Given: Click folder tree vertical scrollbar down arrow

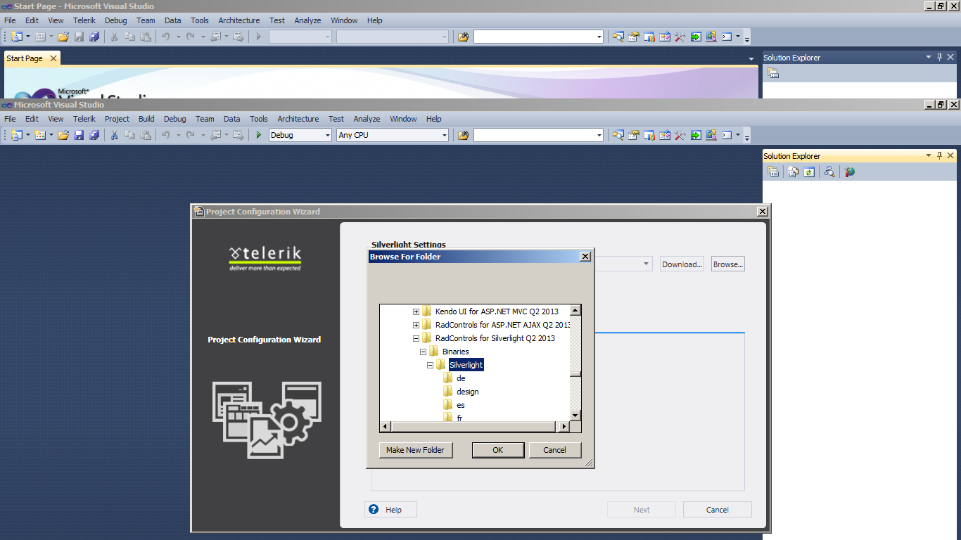Looking at the screenshot, I should pos(575,416).
